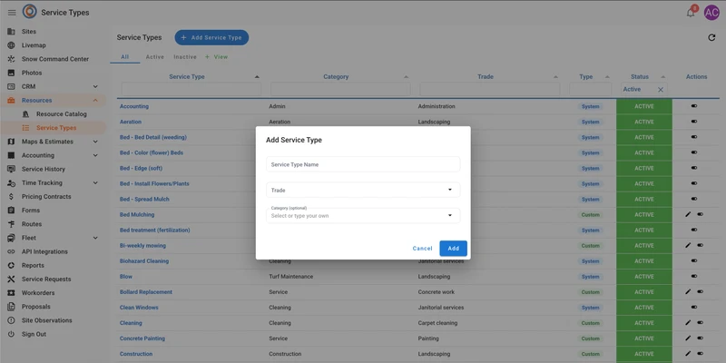Click Add Service Type button
The image size is (726, 363).
point(211,37)
